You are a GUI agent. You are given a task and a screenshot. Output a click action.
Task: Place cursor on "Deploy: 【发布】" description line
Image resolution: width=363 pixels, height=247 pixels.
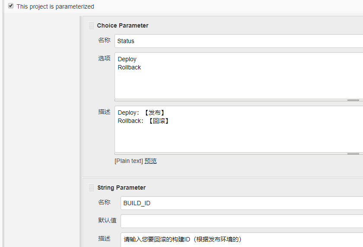pos(141,113)
